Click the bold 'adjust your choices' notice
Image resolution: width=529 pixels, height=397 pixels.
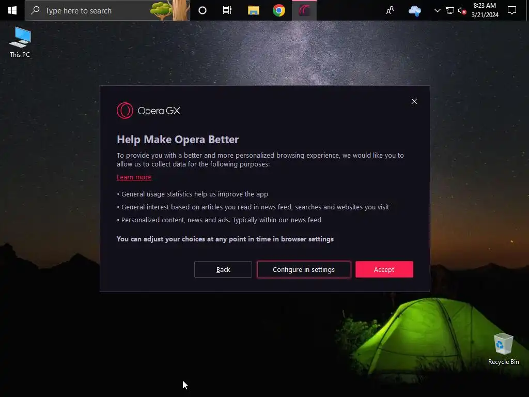[x=225, y=239]
